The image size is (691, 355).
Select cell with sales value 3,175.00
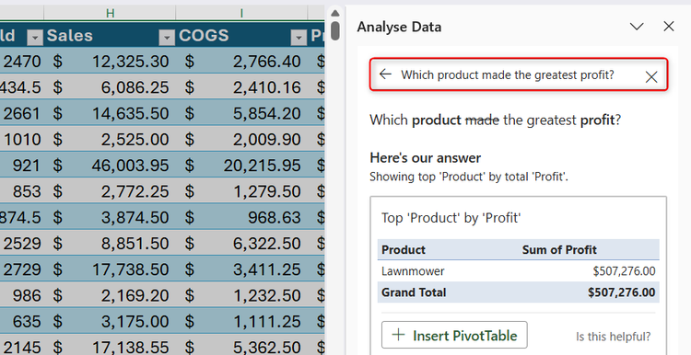110,321
